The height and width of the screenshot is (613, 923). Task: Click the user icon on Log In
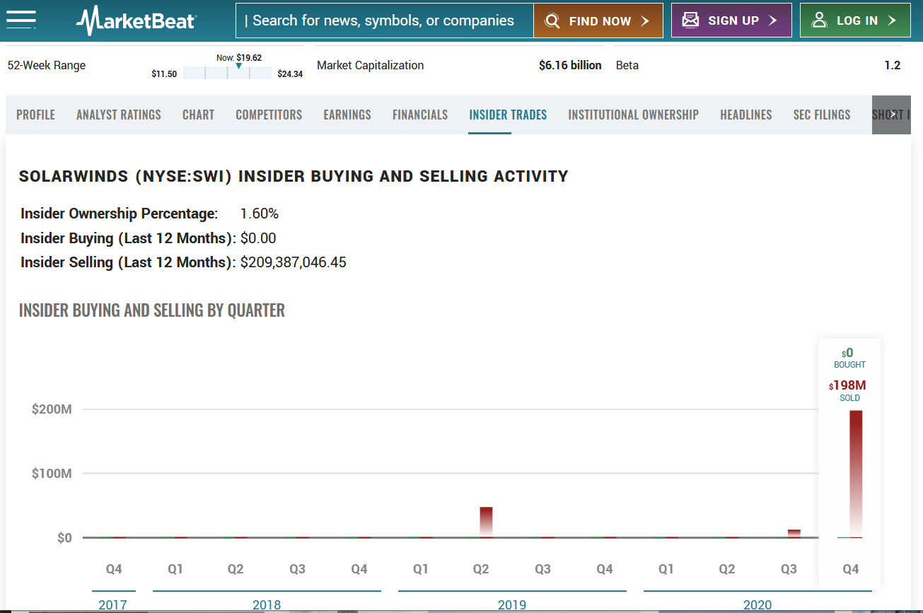pyautogui.click(x=820, y=20)
